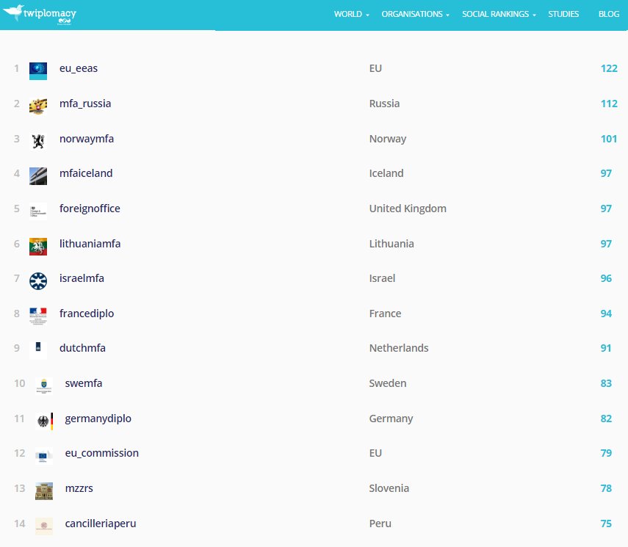
Task: Select the lithuaniamfa knight avatar
Action: (x=38, y=246)
